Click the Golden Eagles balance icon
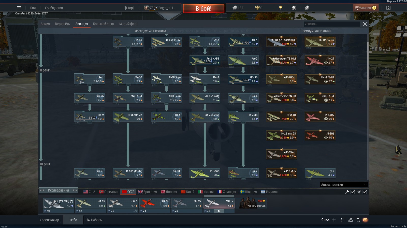 click(257, 8)
